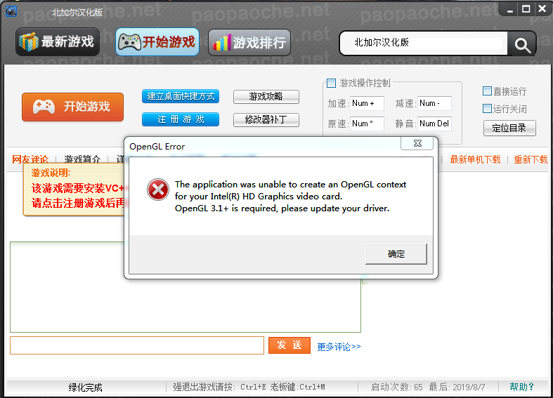Click the orange 发送 button
The height and width of the screenshot is (398, 553).
click(x=289, y=345)
